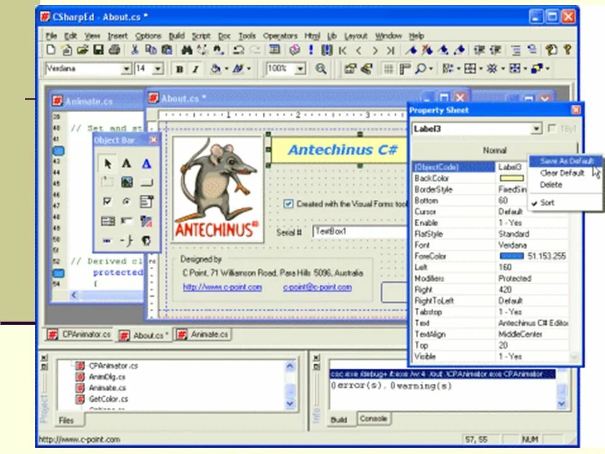Toggle the checkbox beside the Label3 dropdown
This screenshot has width=605, height=454.
[x=552, y=129]
